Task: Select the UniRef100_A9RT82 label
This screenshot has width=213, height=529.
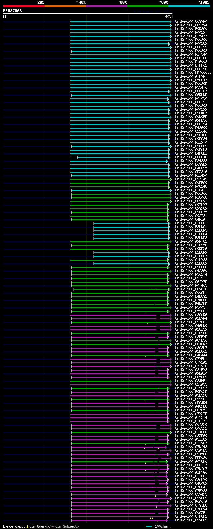Action: pyautogui.click(x=191, y=241)
